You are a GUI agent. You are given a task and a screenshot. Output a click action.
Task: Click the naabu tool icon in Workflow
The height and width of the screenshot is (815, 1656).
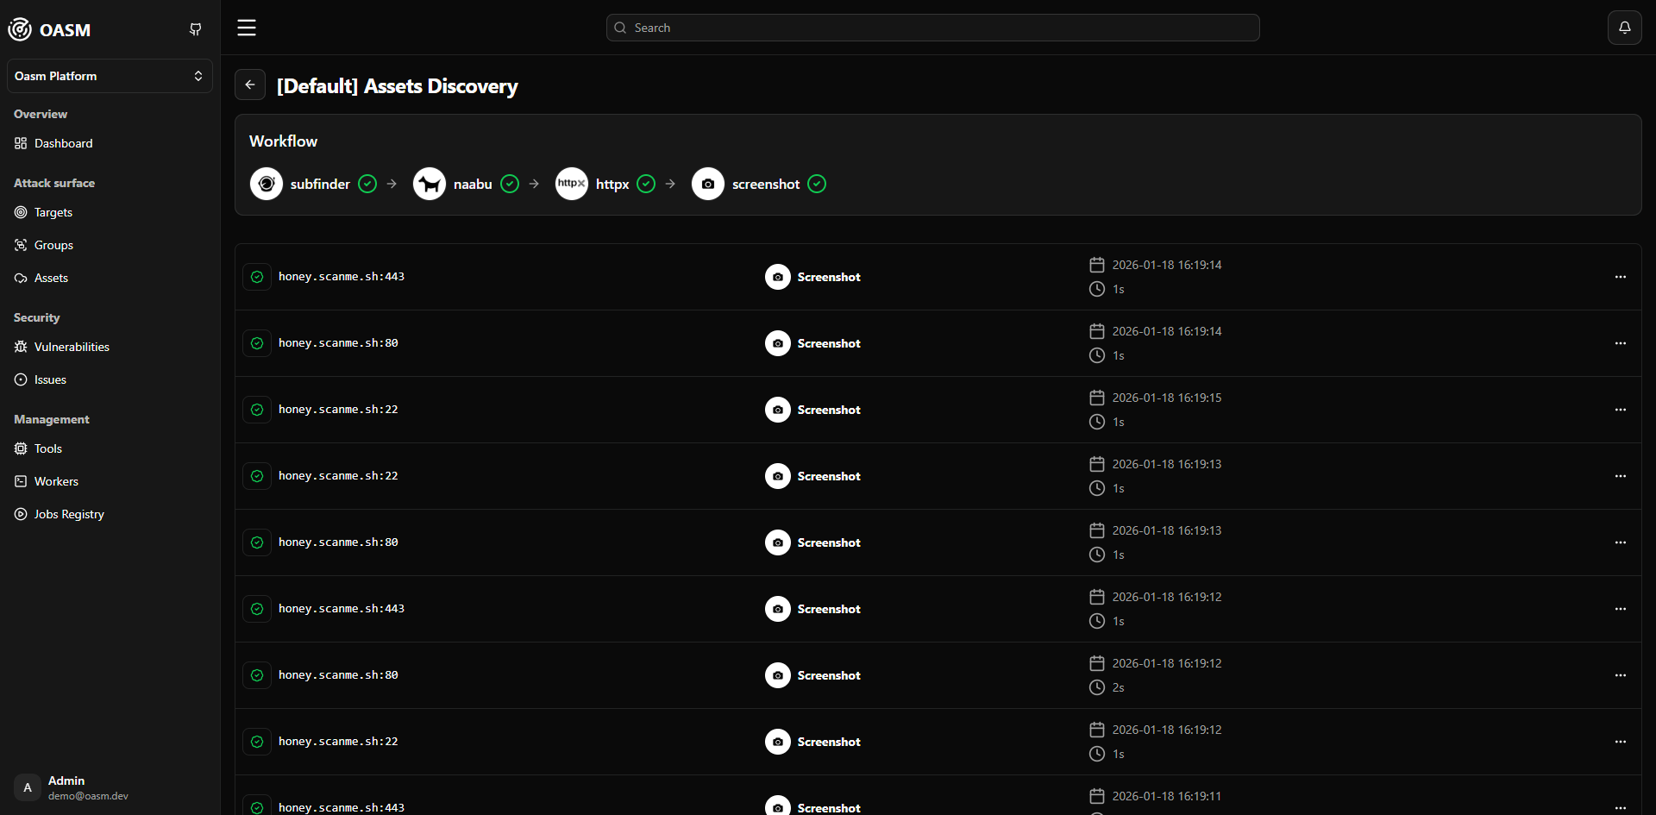click(430, 184)
